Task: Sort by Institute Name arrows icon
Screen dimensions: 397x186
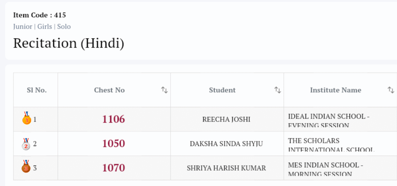Action: (391, 90)
